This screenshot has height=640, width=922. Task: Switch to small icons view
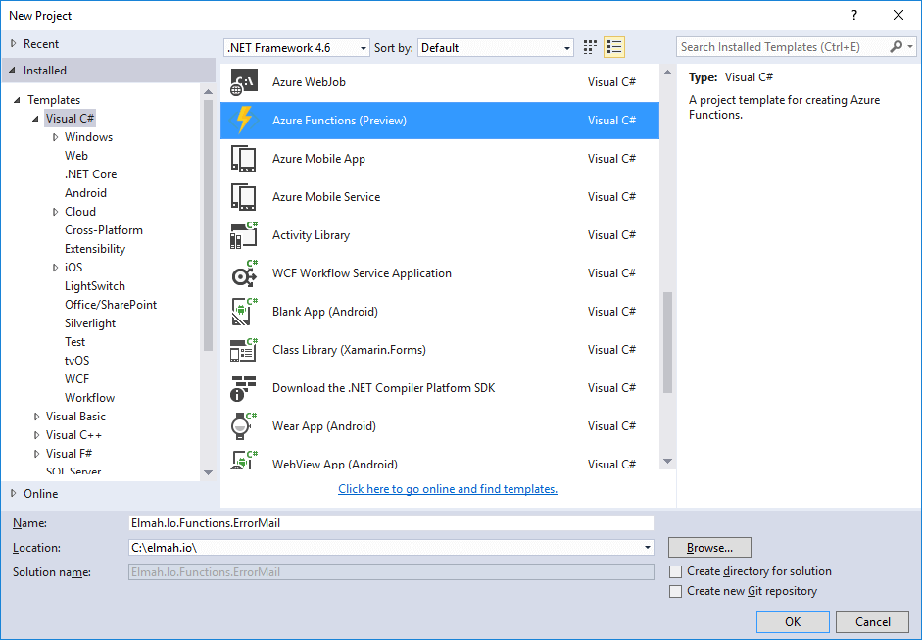pos(590,47)
